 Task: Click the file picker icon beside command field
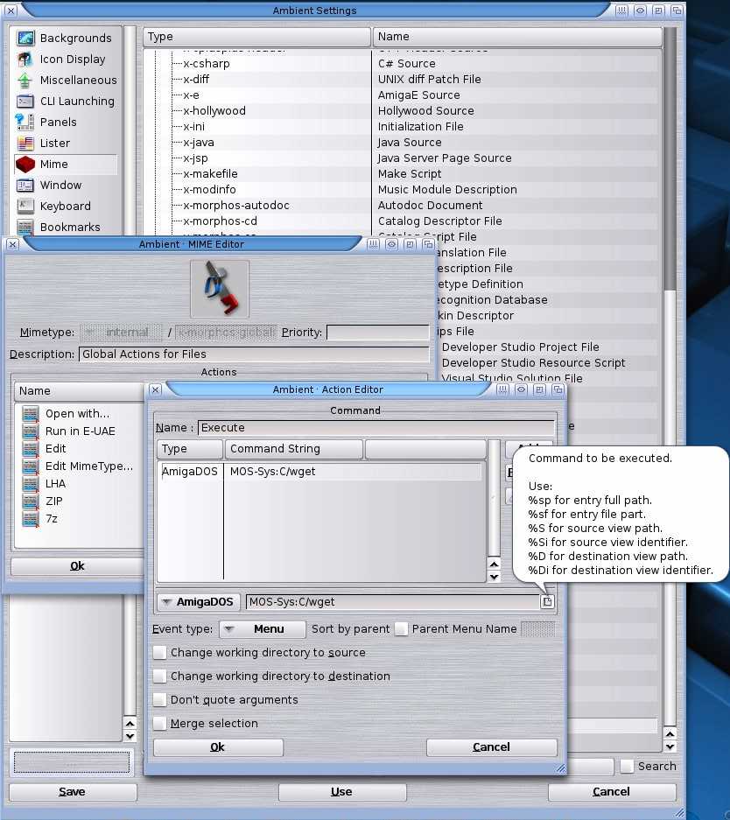pyautogui.click(x=547, y=602)
